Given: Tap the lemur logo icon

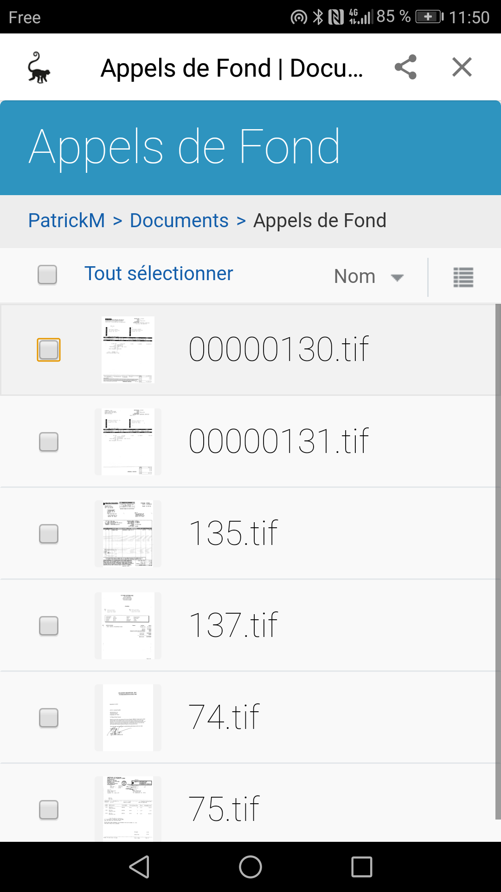Looking at the screenshot, I should [x=39, y=67].
